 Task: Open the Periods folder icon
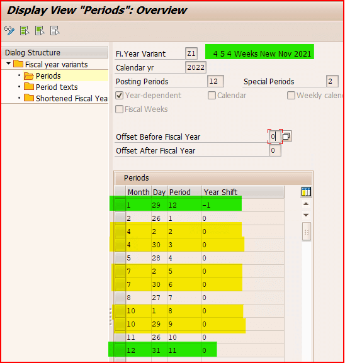29,76
